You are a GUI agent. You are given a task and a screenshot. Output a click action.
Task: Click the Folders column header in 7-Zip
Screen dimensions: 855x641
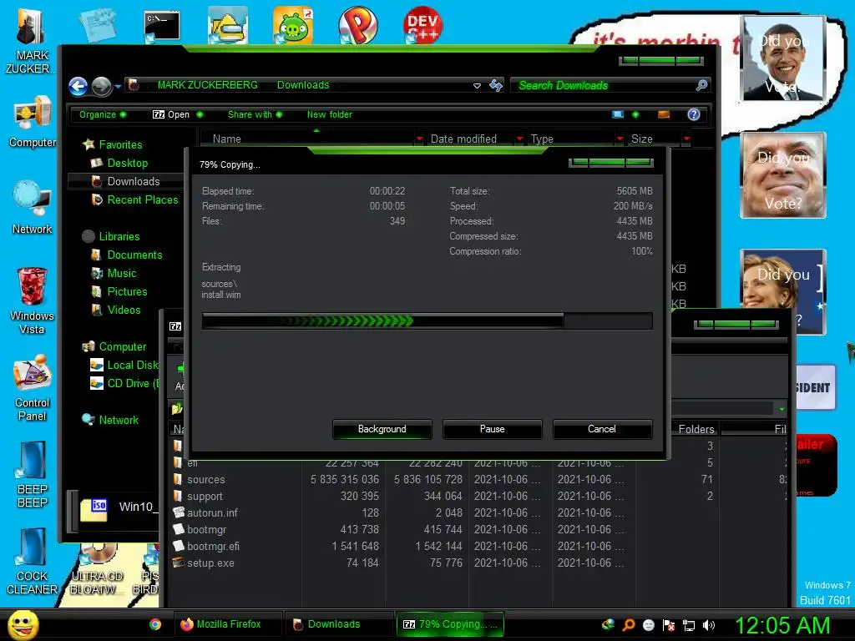(x=696, y=430)
